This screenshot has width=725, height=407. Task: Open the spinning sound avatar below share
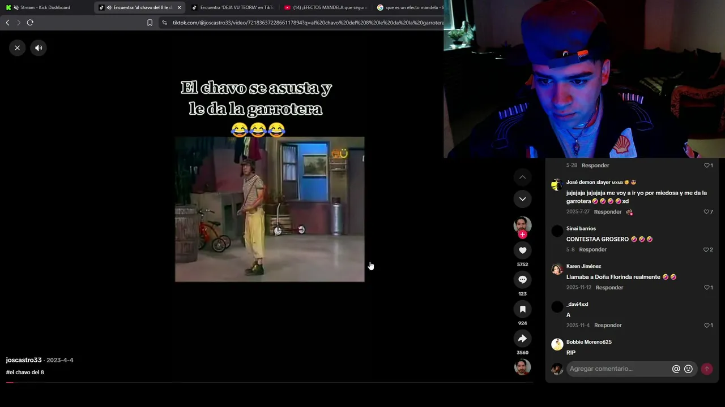[x=522, y=367]
